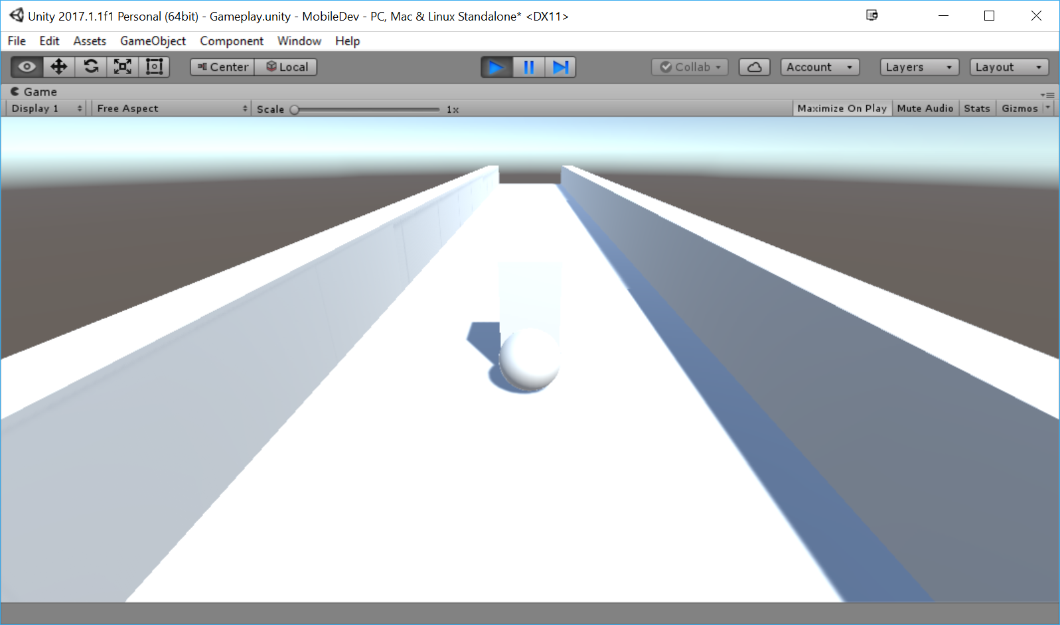Minimize the Unity window
This screenshot has height=625, width=1060.
[x=943, y=16]
